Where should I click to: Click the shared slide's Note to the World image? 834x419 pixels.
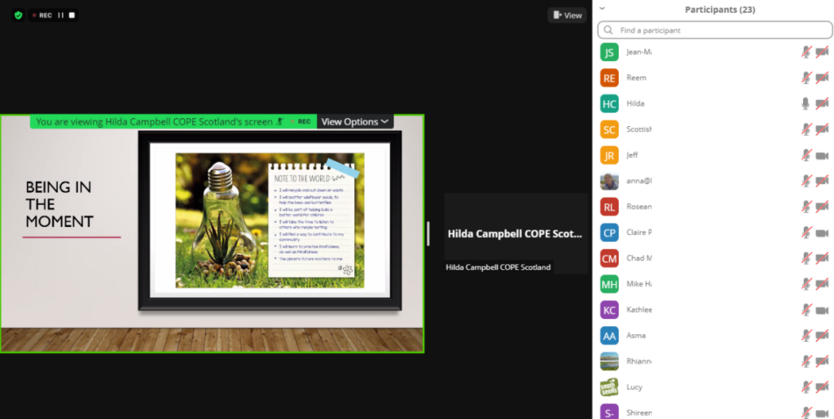tap(270, 220)
